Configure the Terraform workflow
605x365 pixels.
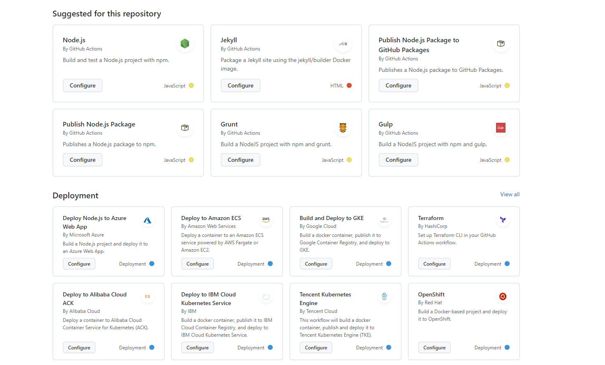point(434,264)
